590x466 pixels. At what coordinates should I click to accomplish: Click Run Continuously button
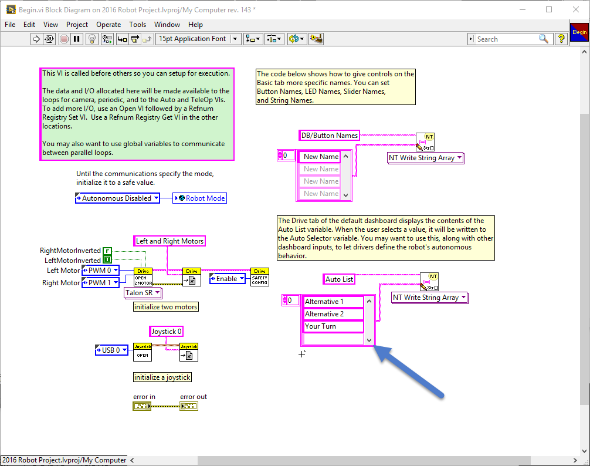49,39
